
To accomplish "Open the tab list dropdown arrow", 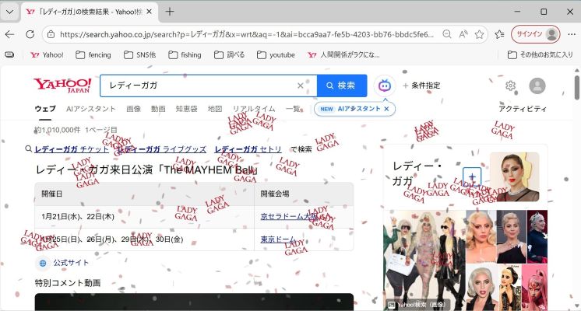I will point(9,12).
